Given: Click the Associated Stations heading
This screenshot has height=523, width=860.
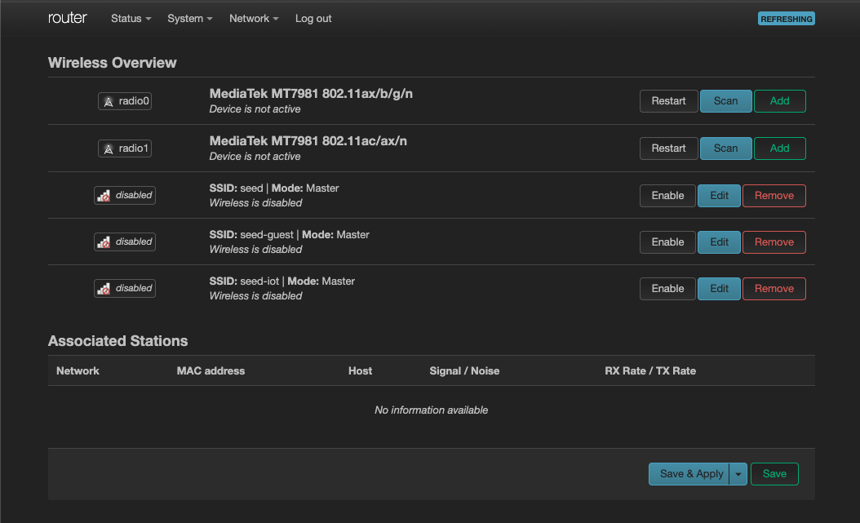Looking at the screenshot, I should (x=118, y=341).
